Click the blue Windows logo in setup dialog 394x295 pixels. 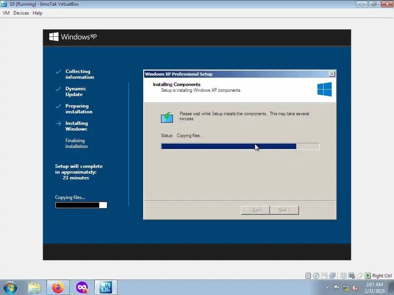[x=324, y=89]
